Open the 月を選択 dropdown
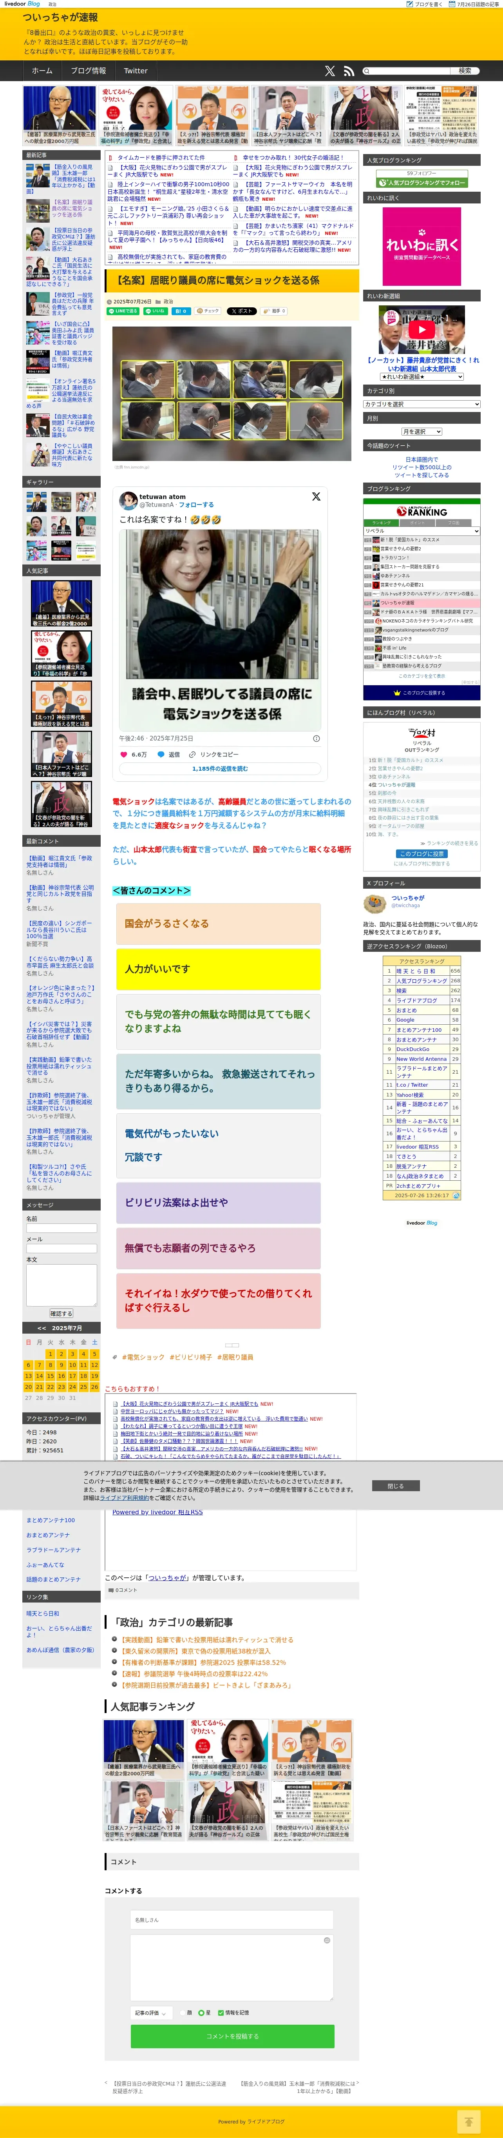This screenshot has width=503, height=2138. click(x=422, y=432)
